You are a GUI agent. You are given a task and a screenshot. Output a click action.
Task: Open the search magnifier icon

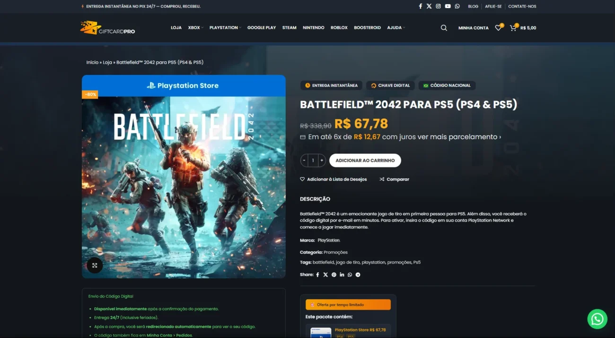click(444, 28)
